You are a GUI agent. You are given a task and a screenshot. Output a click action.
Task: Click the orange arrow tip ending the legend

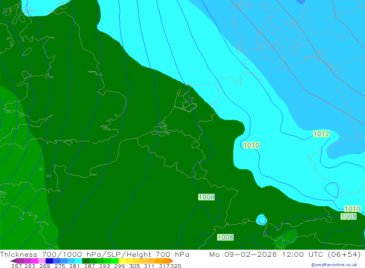[172, 261]
